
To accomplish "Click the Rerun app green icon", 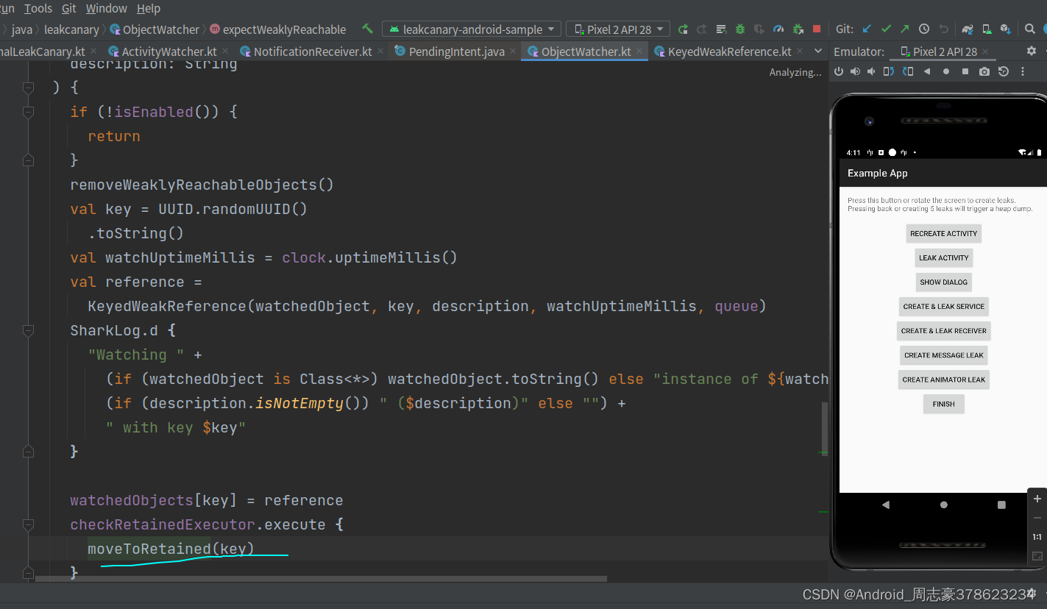I will [x=683, y=29].
